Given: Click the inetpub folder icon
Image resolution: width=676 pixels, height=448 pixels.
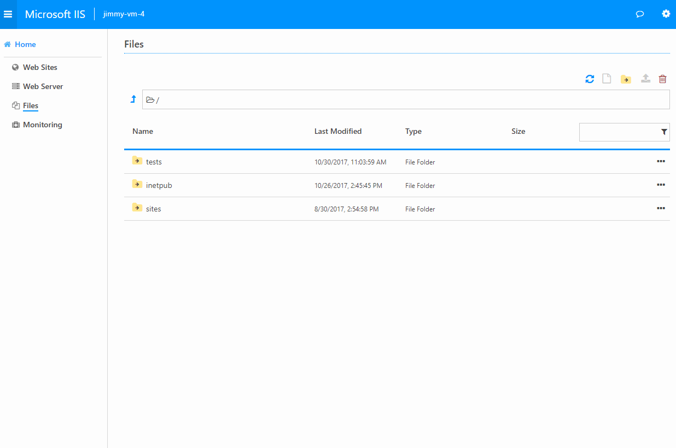Looking at the screenshot, I should click(x=137, y=184).
